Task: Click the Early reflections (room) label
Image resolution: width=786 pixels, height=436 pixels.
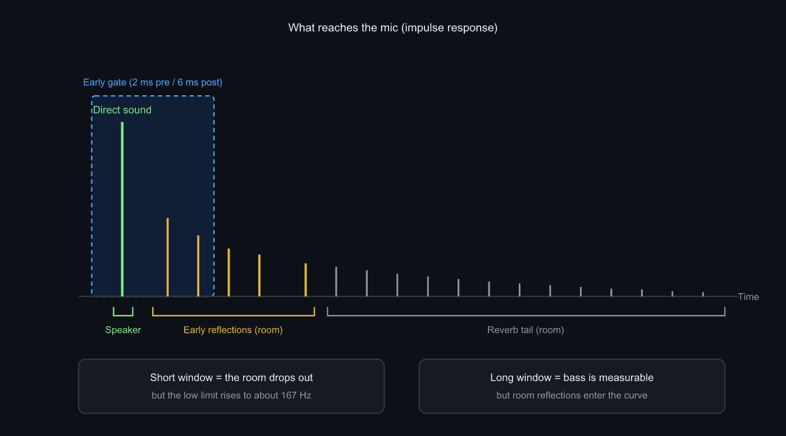Action: tap(233, 330)
